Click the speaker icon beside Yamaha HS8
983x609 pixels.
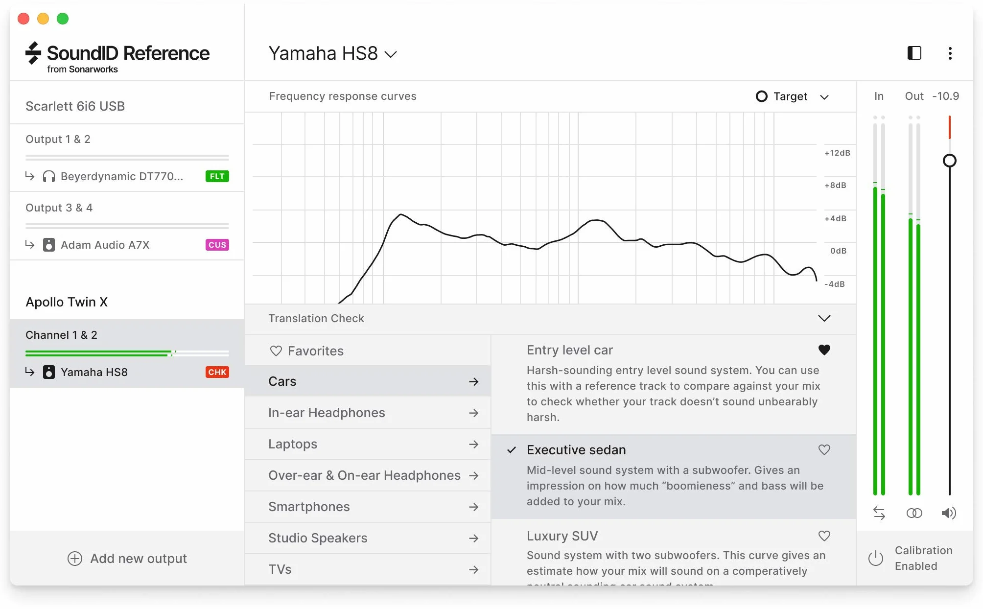(48, 372)
